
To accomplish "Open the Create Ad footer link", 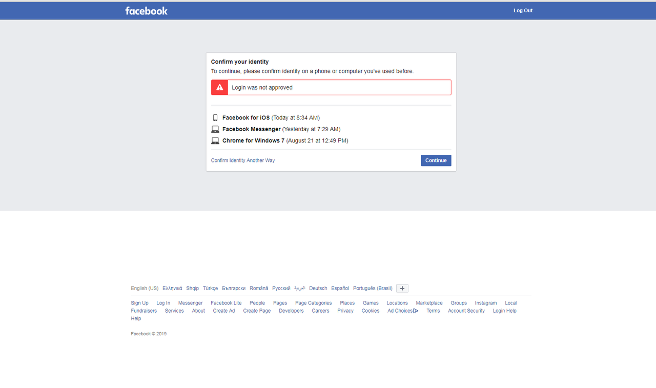I will tap(224, 311).
